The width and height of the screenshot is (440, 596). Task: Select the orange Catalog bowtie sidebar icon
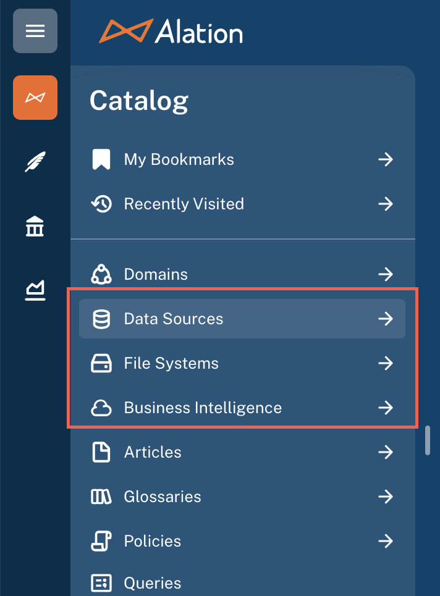pos(35,98)
